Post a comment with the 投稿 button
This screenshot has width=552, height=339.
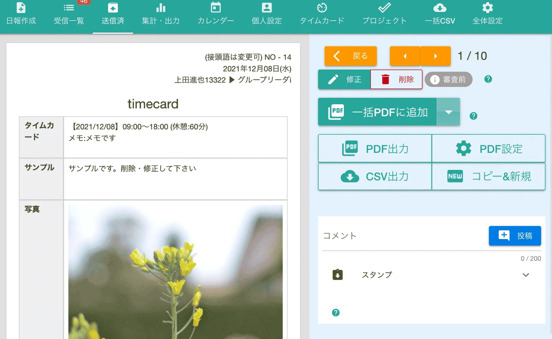[515, 236]
